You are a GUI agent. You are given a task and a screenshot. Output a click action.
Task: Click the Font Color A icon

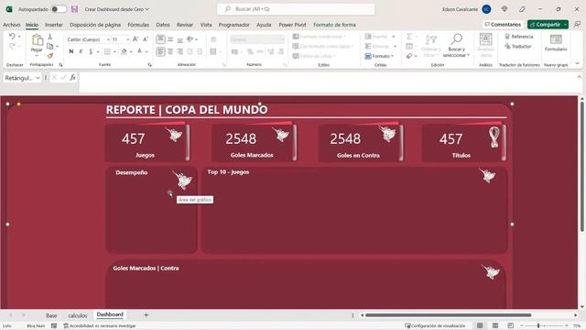[x=139, y=51]
